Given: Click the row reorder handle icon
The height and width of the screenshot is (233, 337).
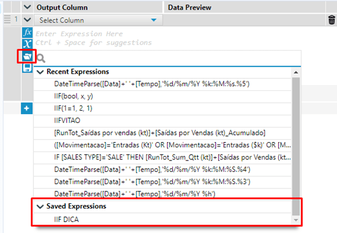Looking at the screenshot, I should click(7, 20).
